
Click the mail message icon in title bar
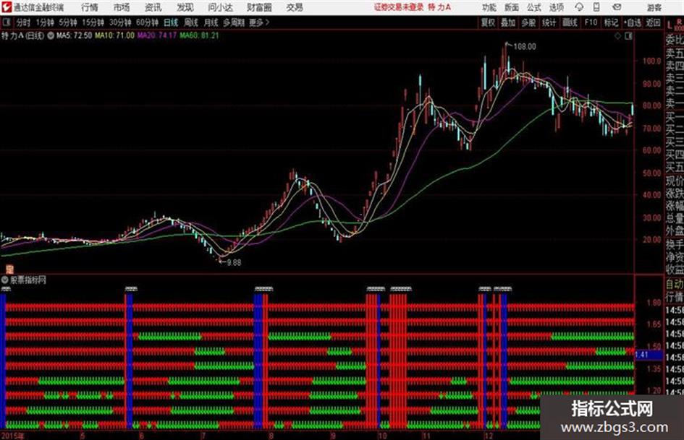tap(617, 7)
